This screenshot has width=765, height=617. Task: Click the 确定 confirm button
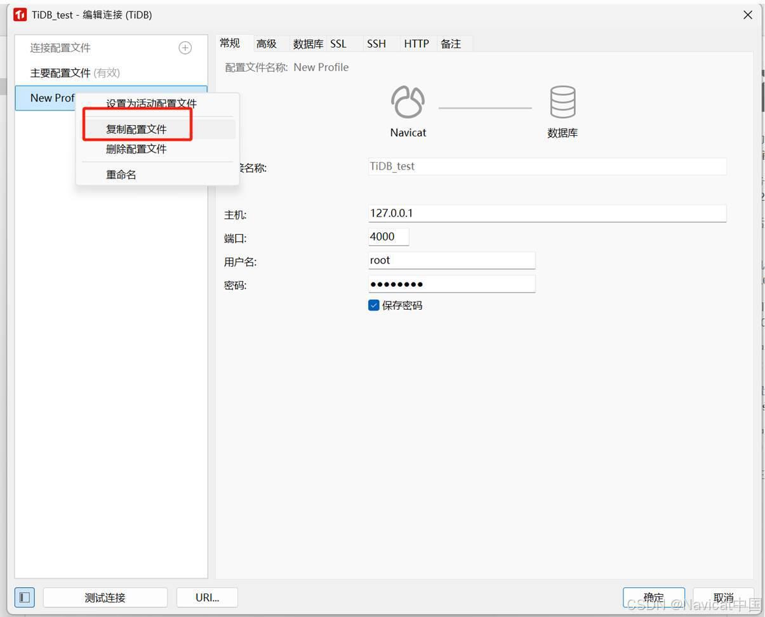tap(653, 597)
